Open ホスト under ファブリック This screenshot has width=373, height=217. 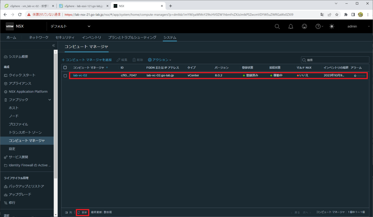pyautogui.click(x=14, y=108)
